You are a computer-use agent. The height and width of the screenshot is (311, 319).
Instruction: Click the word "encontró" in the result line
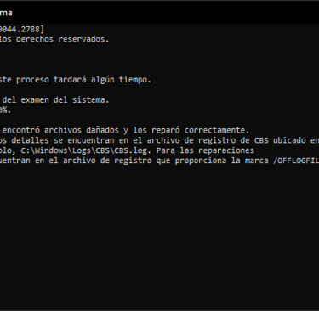(20, 130)
